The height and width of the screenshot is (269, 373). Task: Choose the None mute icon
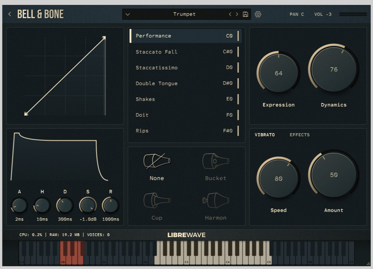click(157, 161)
